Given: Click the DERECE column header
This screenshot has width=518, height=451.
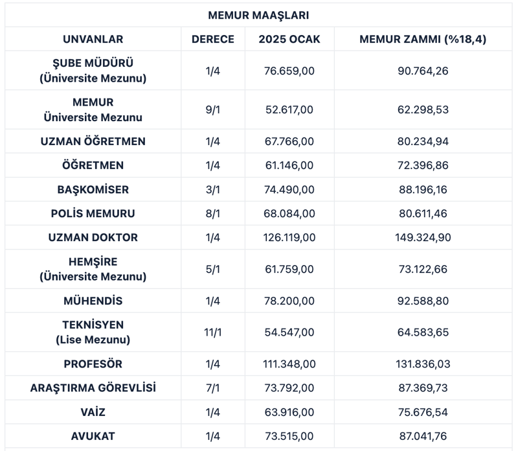Looking at the screenshot, I should click(x=213, y=40).
